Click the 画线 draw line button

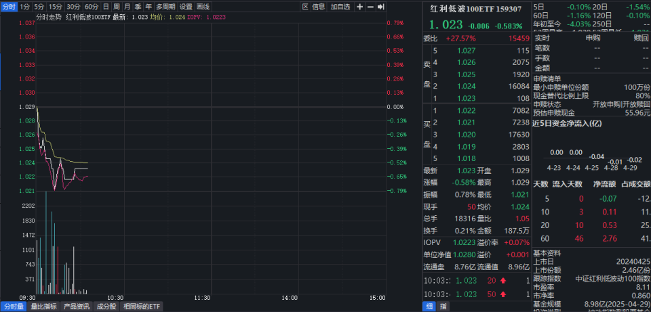click(203, 7)
